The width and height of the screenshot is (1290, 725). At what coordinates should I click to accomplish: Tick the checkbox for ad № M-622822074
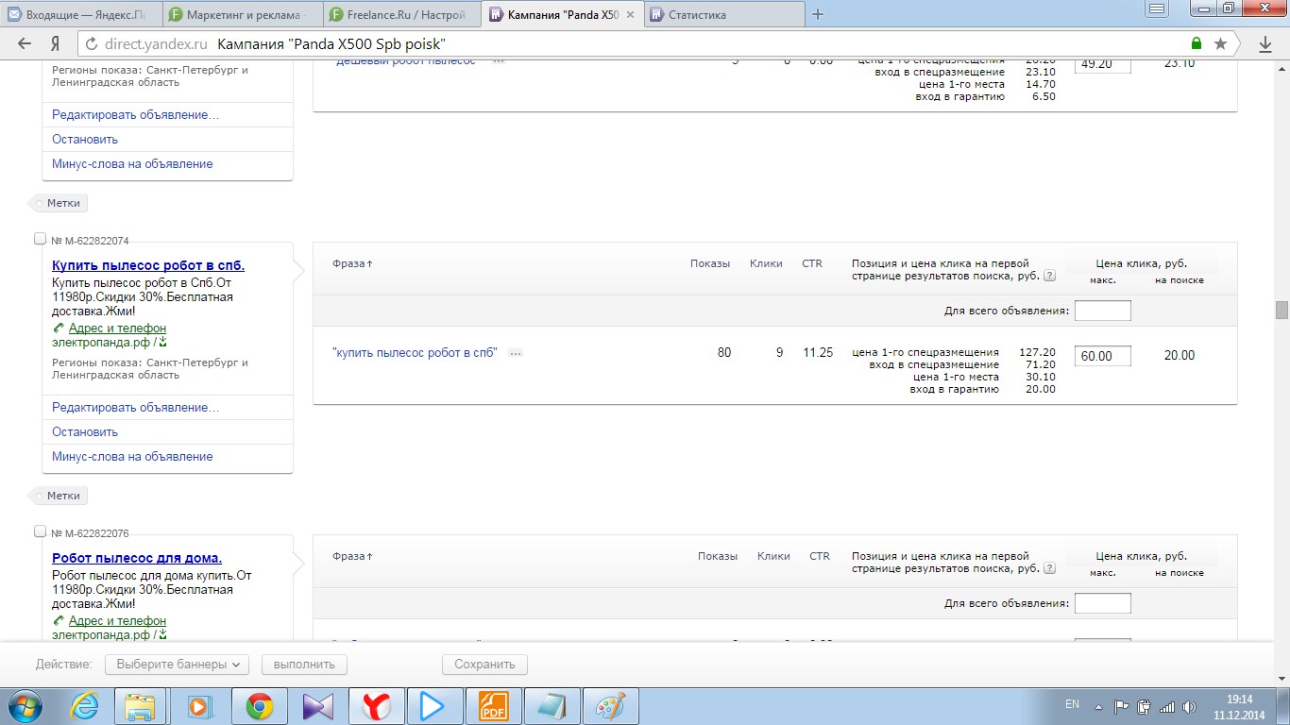40,239
